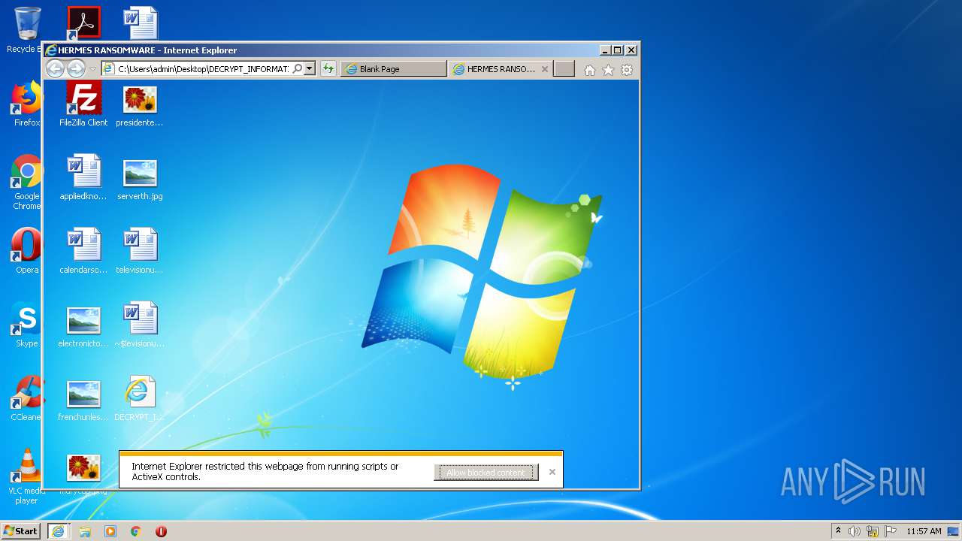This screenshot has height=541, width=962.
Task: Switch to the Blank Page tab
Action: coord(394,69)
